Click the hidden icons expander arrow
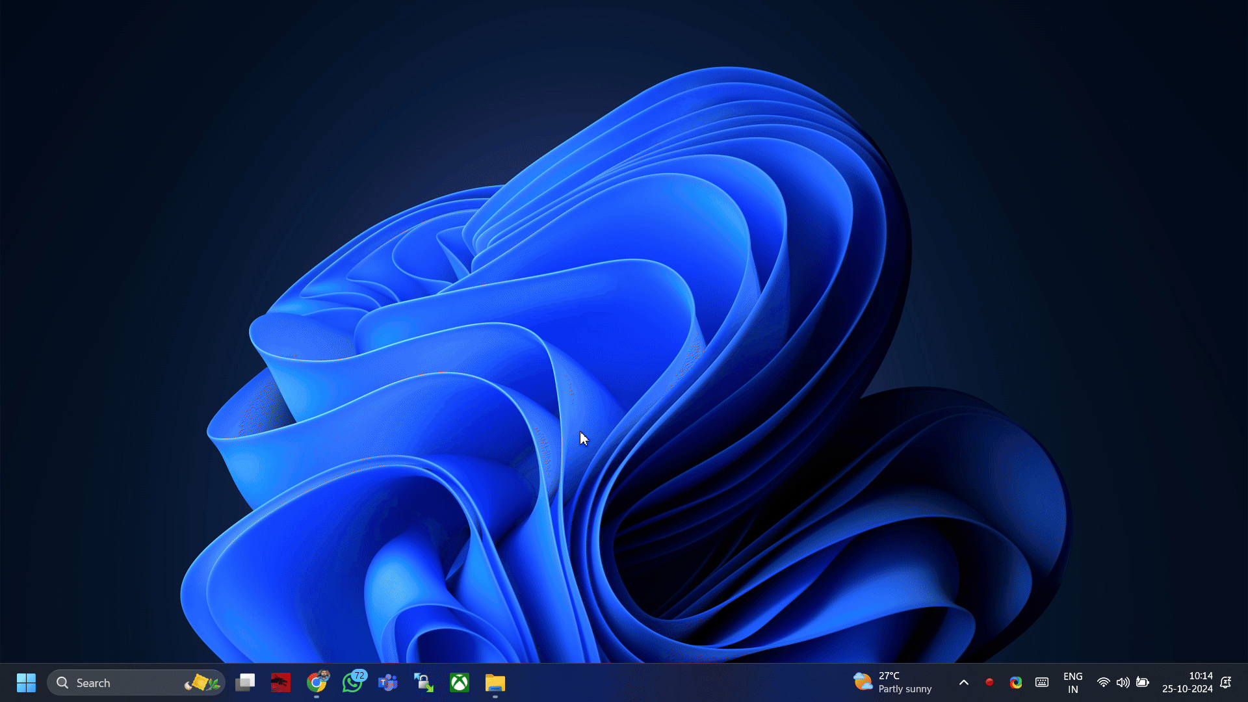 pos(963,682)
